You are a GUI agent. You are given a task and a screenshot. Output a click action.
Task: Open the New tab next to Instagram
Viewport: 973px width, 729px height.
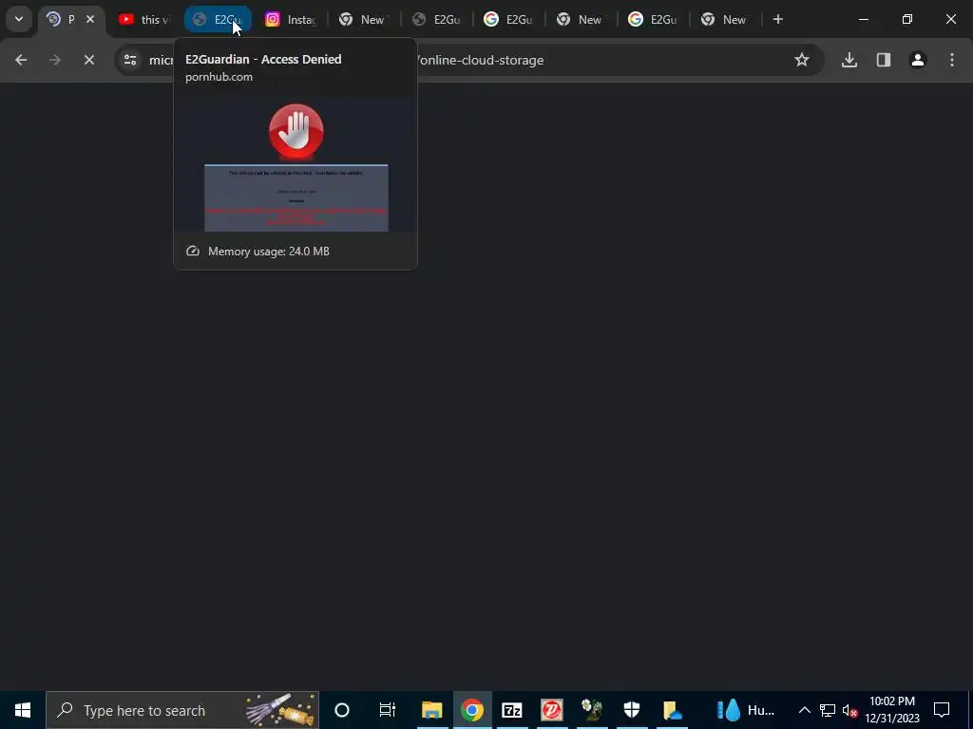[x=363, y=19]
